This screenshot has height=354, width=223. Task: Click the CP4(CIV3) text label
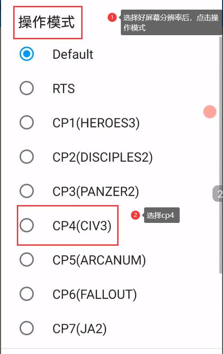(x=82, y=226)
